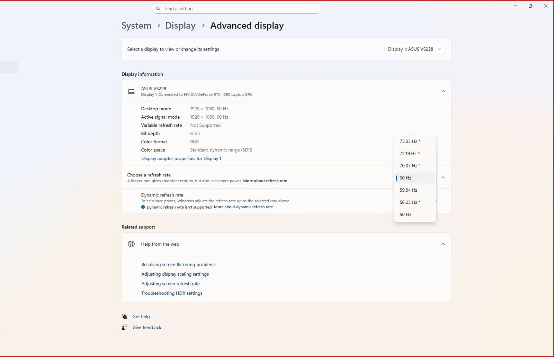Image resolution: width=554 pixels, height=357 pixels.
Task: Collapse the Choose a refresh rate section
Action: [x=443, y=178]
